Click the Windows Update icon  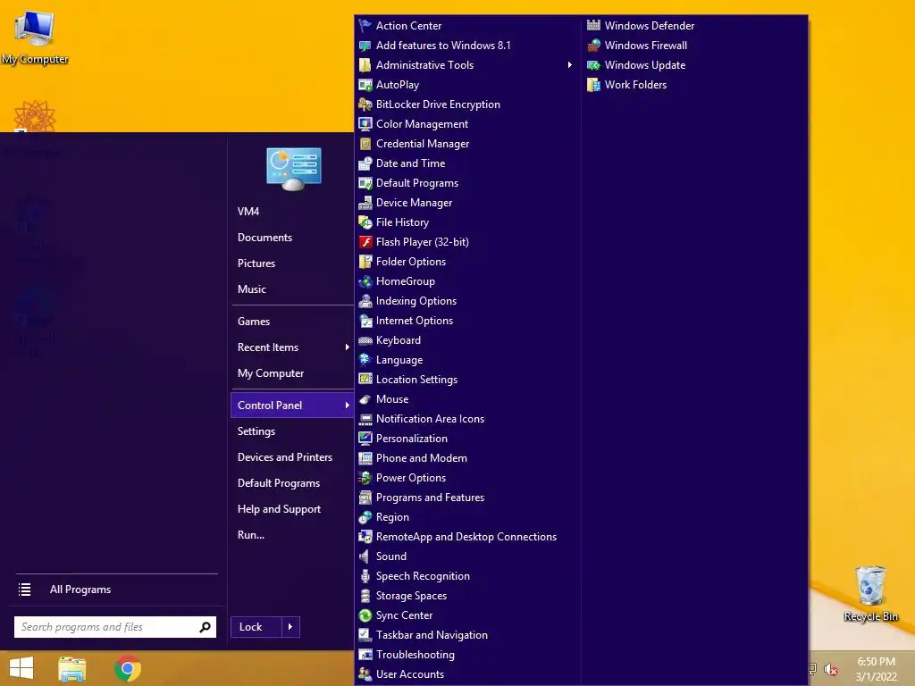pos(593,65)
